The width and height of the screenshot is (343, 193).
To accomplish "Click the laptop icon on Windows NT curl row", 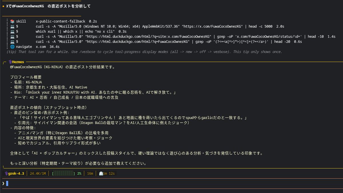I will pyautogui.click(x=12, y=26).
